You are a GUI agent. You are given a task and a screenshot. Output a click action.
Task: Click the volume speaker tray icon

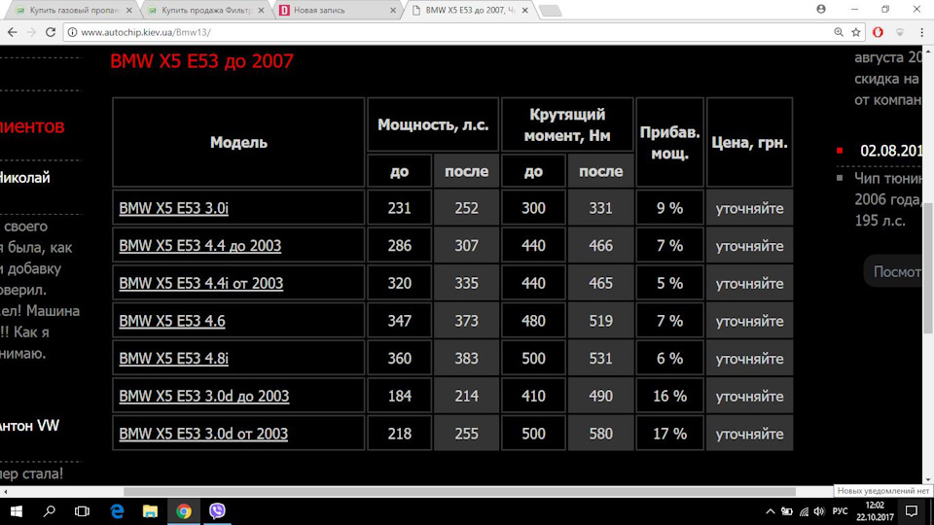[819, 511]
